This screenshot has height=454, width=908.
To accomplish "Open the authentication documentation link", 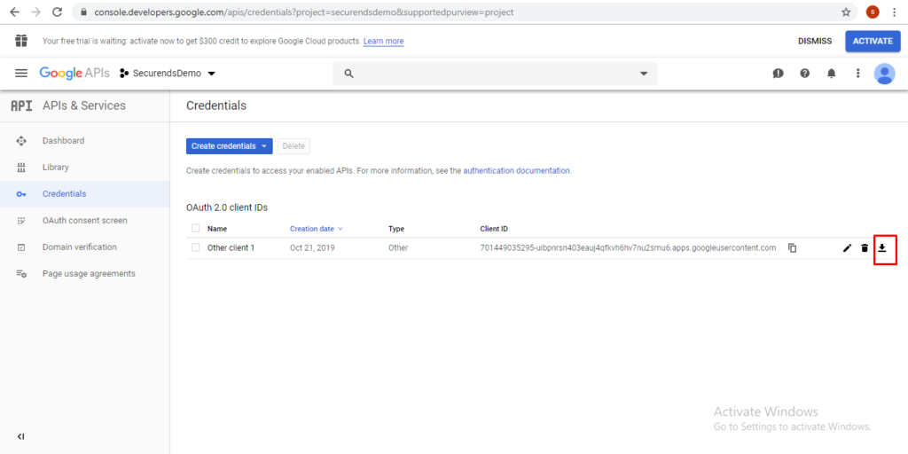I will pyautogui.click(x=517, y=171).
